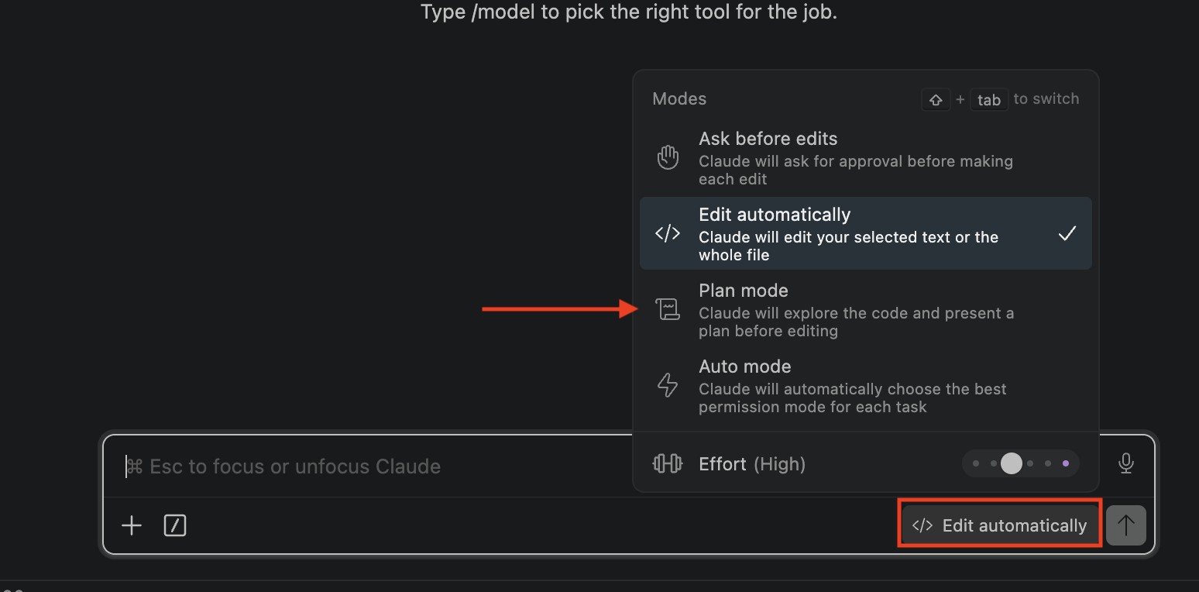Viewport: 1199px width, 592px height.
Task: Click the plus icon to add attachment
Action: 132,525
